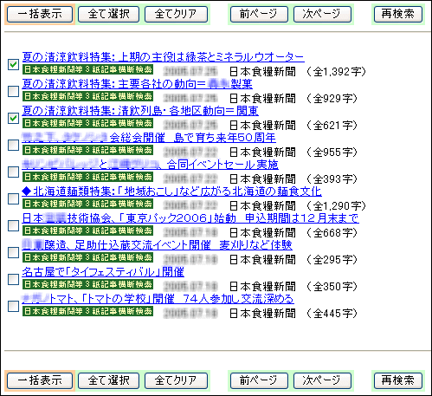The width and height of the screenshot is (432, 396).
Task: Click the top 再検索 button
Action: tap(398, 14)
